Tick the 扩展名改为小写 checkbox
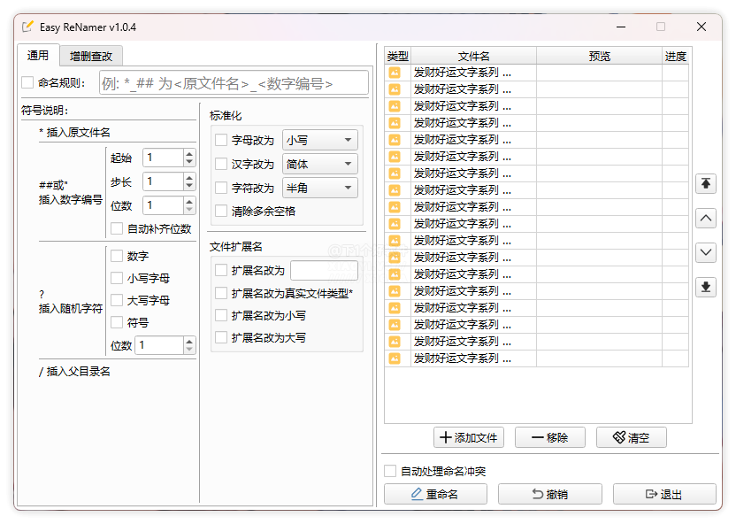 coord(220,315)
